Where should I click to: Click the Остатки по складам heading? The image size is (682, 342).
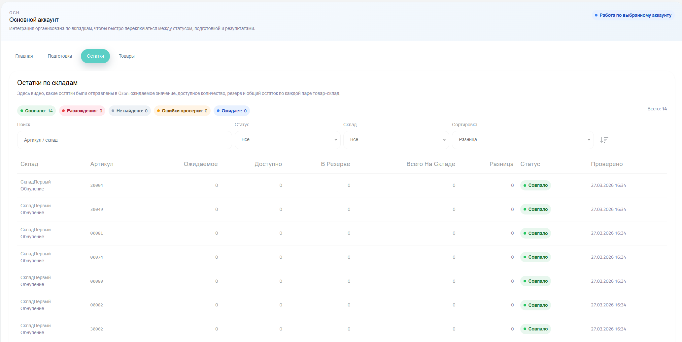(48, 83)
